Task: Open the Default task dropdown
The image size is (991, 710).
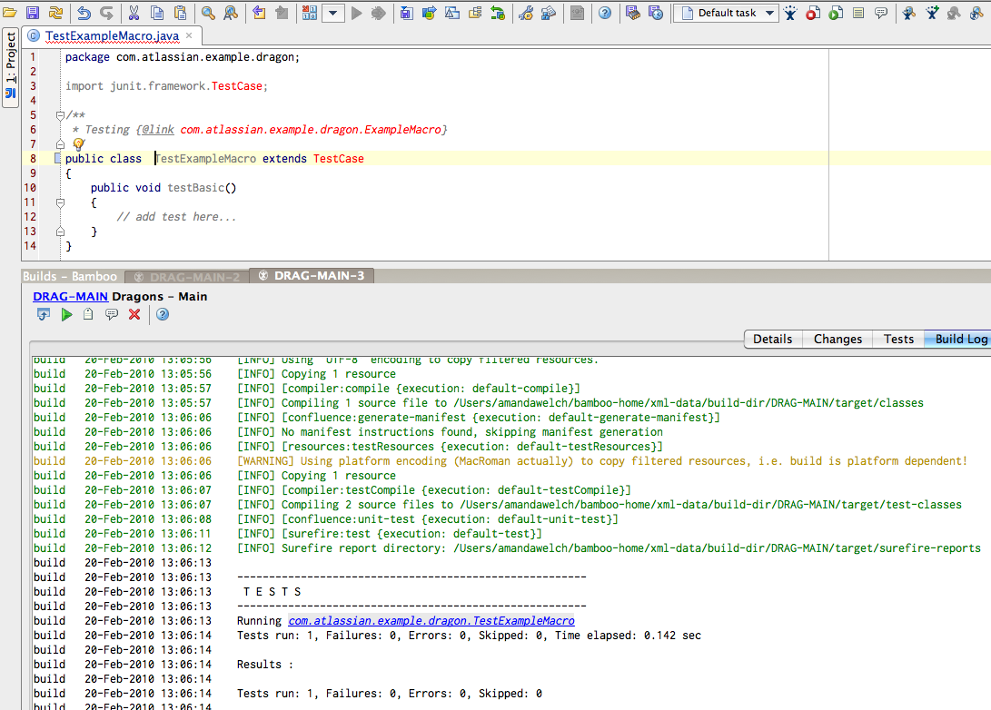Action: [726, 13]
